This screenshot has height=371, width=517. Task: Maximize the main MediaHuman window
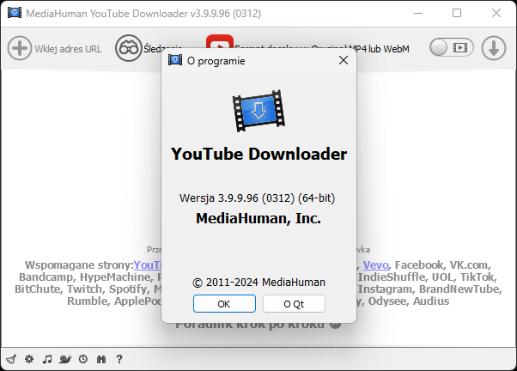tap(457, 13)
